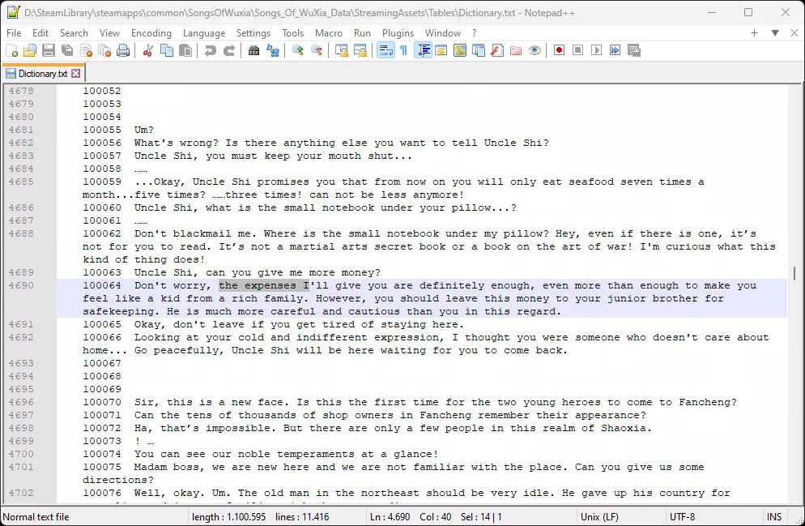
Task: Click the length : 1.100.595 status field
Action: [228, 517]
